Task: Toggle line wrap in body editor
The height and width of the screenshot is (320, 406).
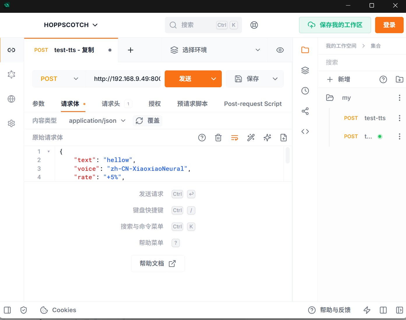Action: pos(235,138)
